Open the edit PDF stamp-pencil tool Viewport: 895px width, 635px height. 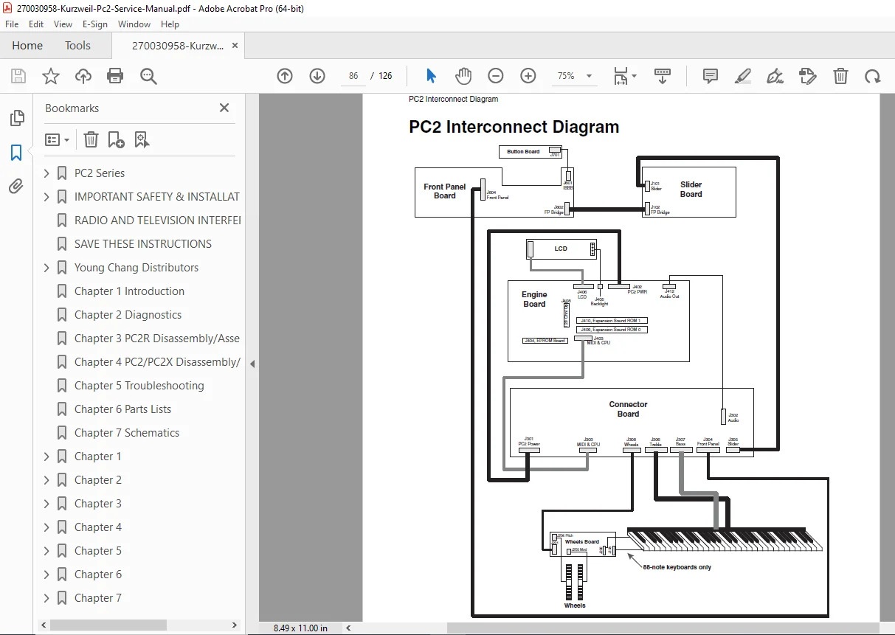click(808, 76)
